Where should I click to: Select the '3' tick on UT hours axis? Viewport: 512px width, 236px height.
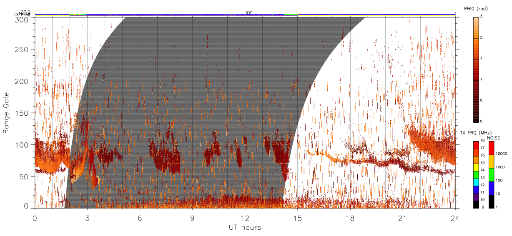point(87,218)
